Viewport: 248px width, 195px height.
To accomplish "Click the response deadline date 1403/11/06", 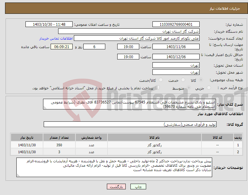I will (176, 47).
